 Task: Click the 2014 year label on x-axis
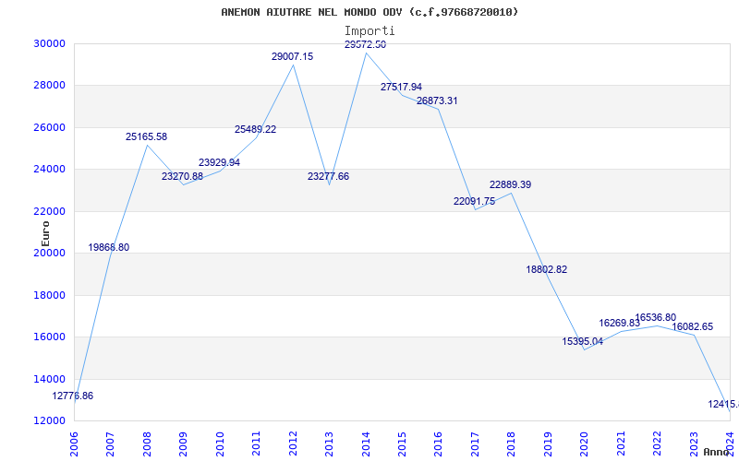[366, 443]
